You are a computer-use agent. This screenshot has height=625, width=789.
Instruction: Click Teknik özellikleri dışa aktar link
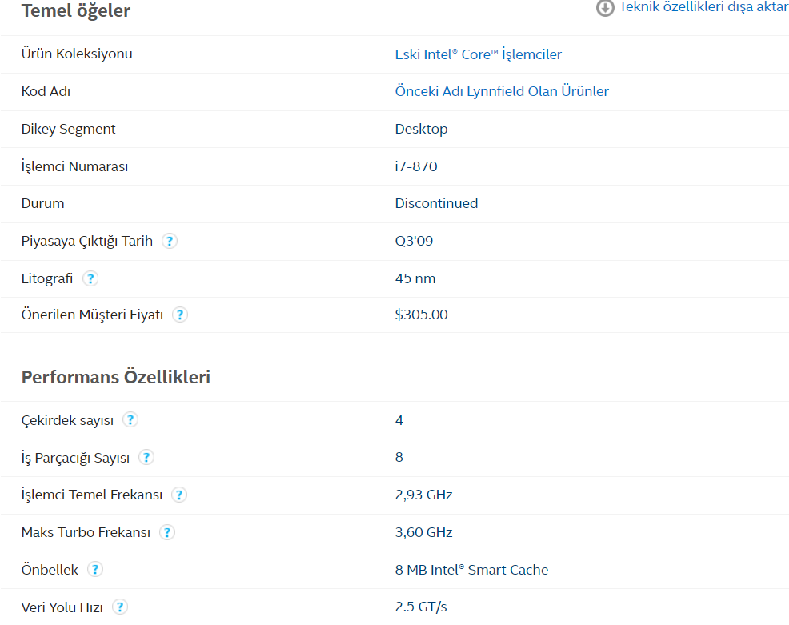(x=703, y=7)
